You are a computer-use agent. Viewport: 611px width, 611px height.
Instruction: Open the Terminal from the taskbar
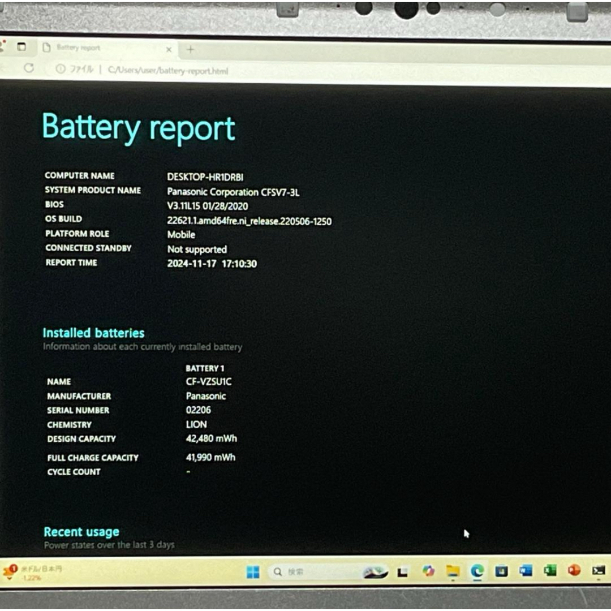[x=599, y=571]
